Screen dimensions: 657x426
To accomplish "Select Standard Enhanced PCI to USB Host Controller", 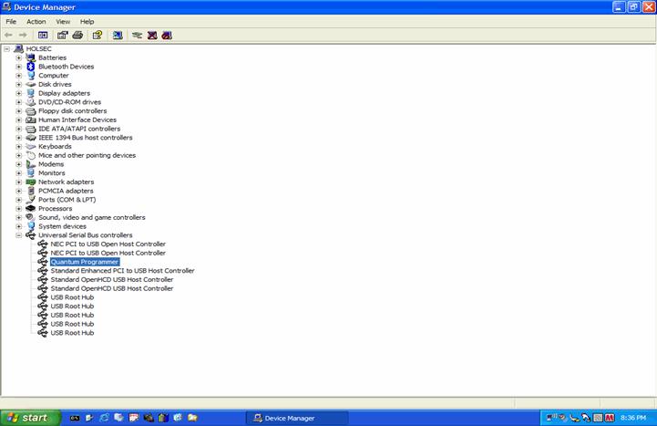I will pyautogui.click(x=122, y=271).
